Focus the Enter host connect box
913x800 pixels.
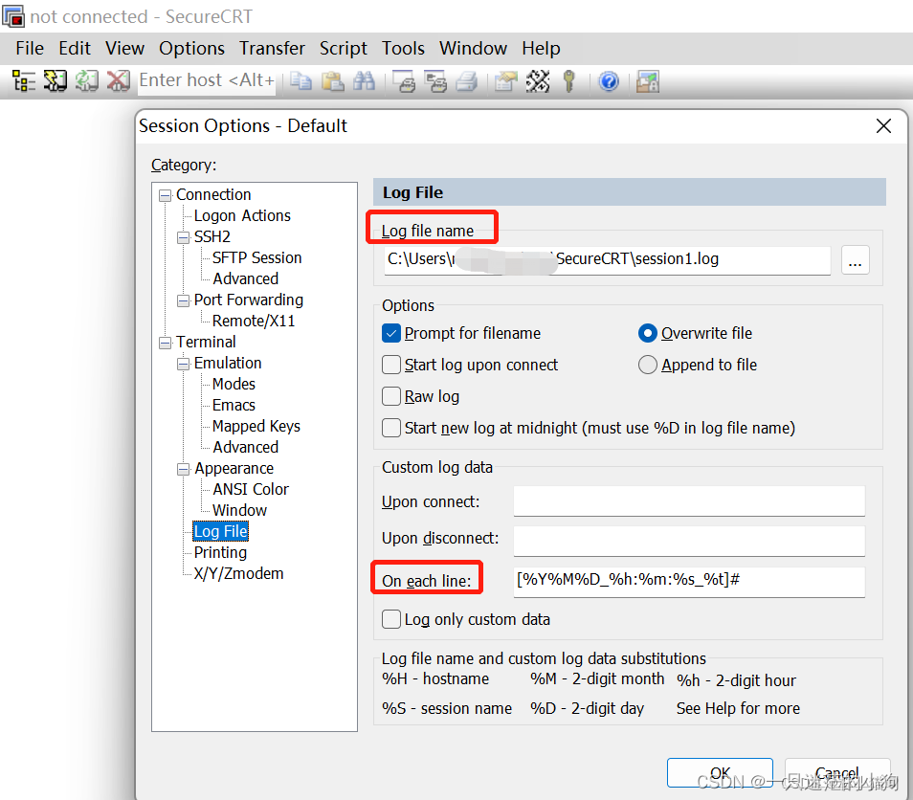pyautogui.click(x=206, y=79)
